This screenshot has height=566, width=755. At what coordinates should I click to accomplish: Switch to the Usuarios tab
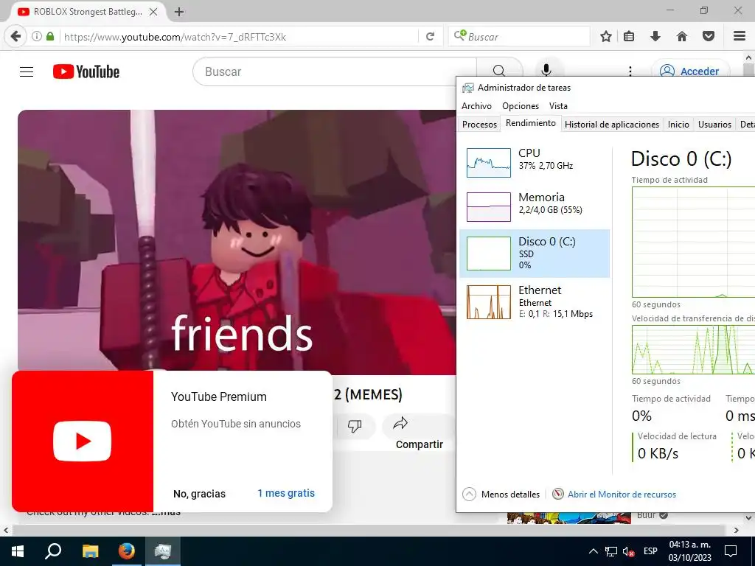tap(714, 124)
